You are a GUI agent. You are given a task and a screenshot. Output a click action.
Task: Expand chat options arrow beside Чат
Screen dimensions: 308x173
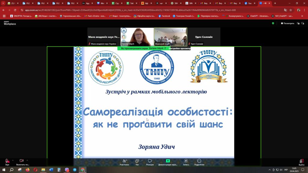pyautogui.click(x=142, y=160)
